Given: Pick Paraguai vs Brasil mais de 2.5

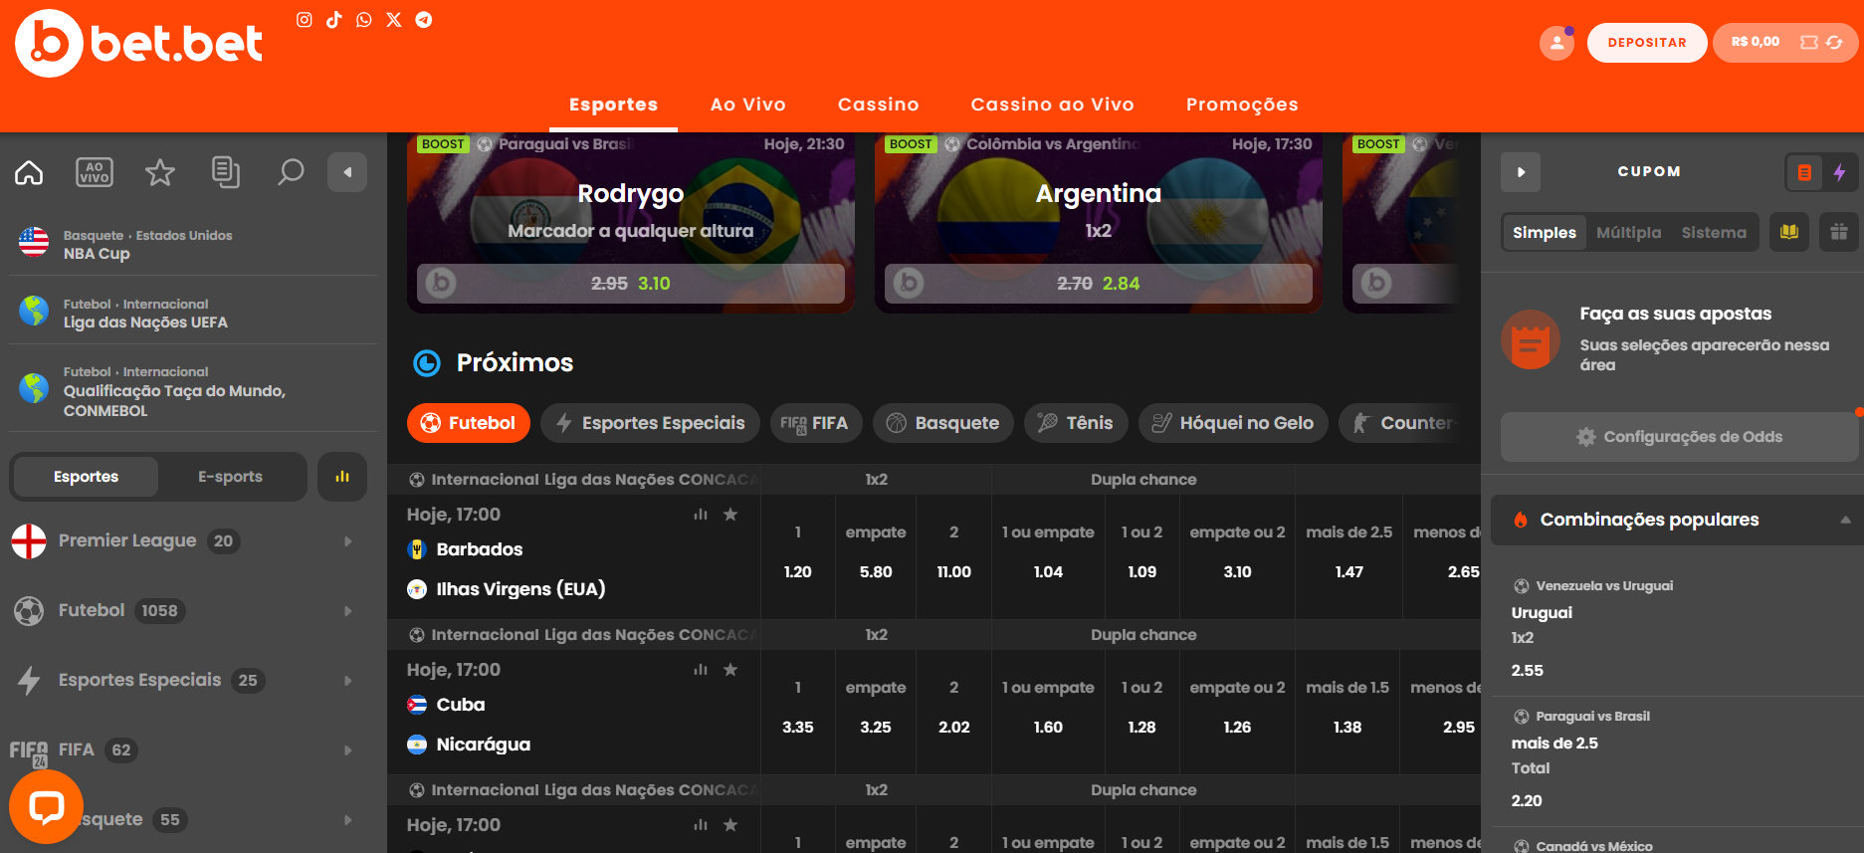Looking at the screenshot, I should click(x=1679, y=758).
